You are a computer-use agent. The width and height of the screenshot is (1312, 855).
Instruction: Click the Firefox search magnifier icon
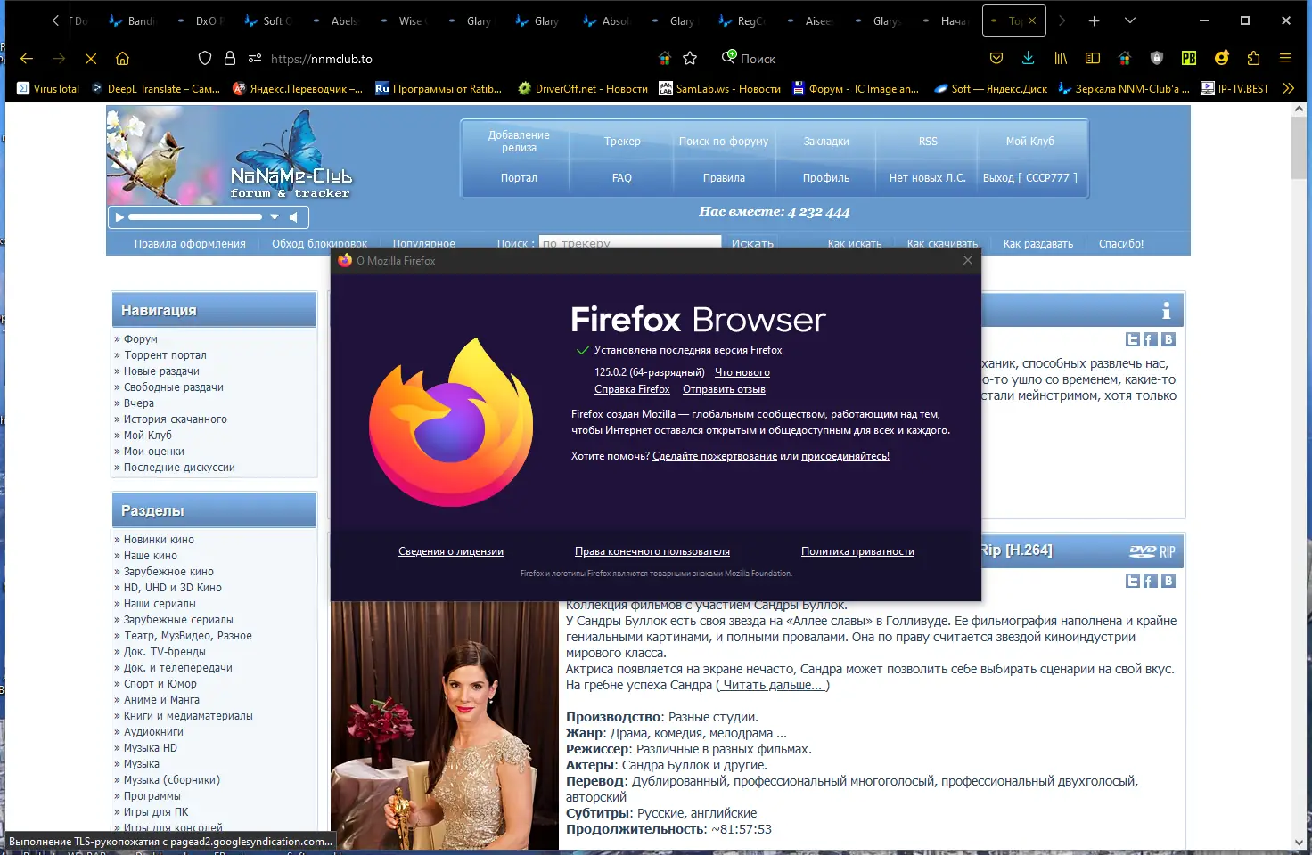(x=729, y=58)
